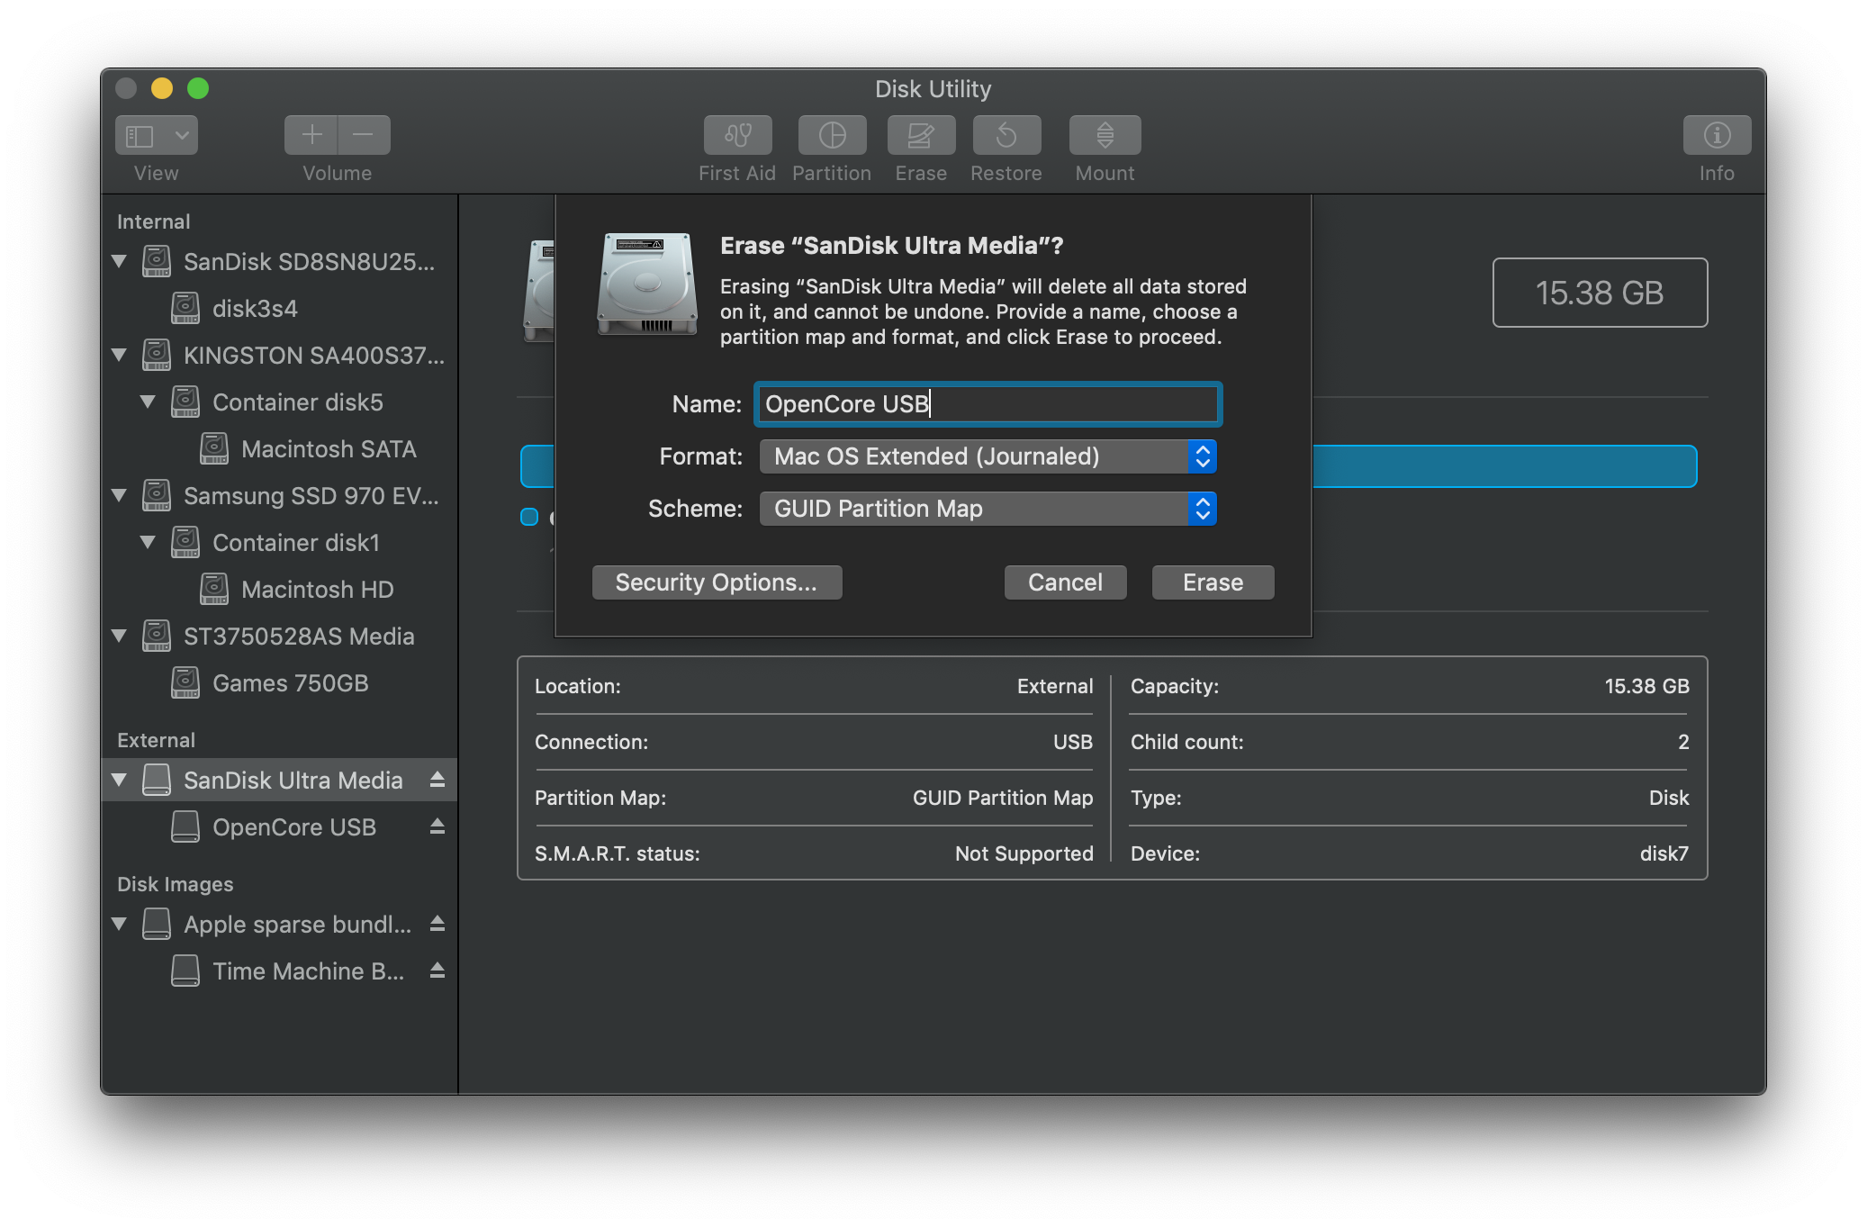
Task: Open the View options dropdown
Action: click(x=181, y=135)
